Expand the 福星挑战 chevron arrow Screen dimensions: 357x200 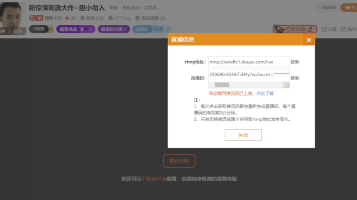[91, 29]
